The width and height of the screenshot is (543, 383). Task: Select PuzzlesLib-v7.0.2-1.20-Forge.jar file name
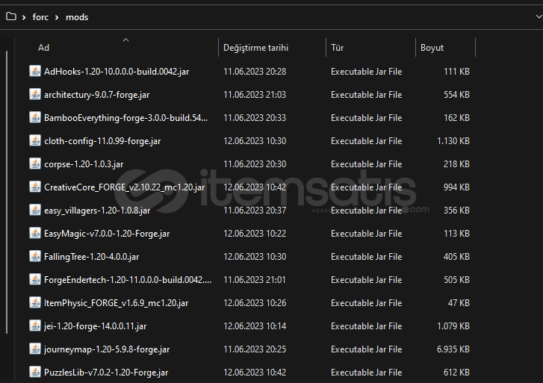coord(106,373)
